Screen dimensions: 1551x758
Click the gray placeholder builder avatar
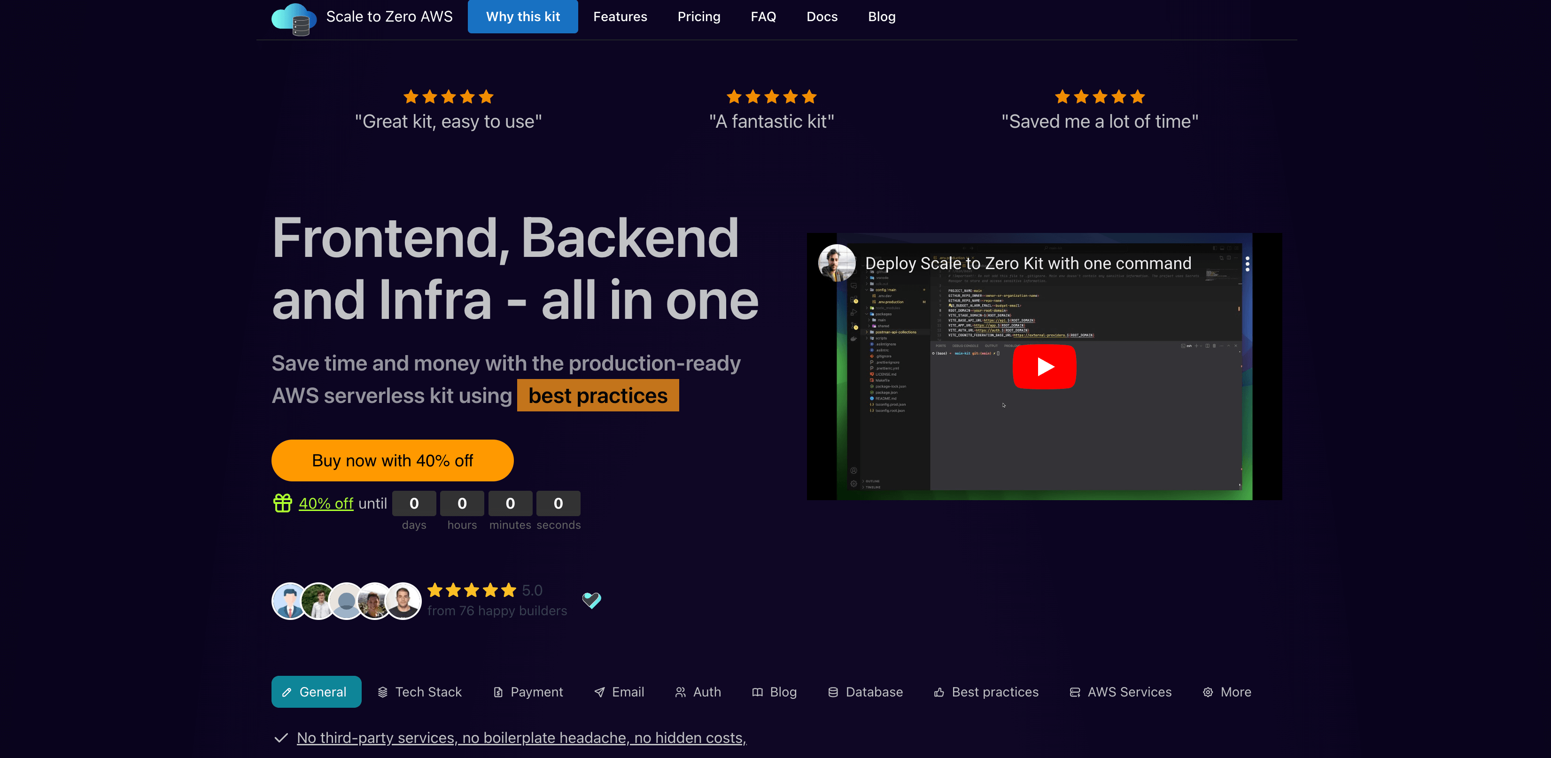point(346,601)
